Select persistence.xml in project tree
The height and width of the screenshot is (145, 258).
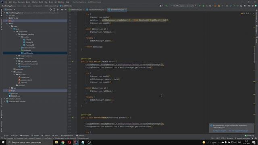pos(26,80)
